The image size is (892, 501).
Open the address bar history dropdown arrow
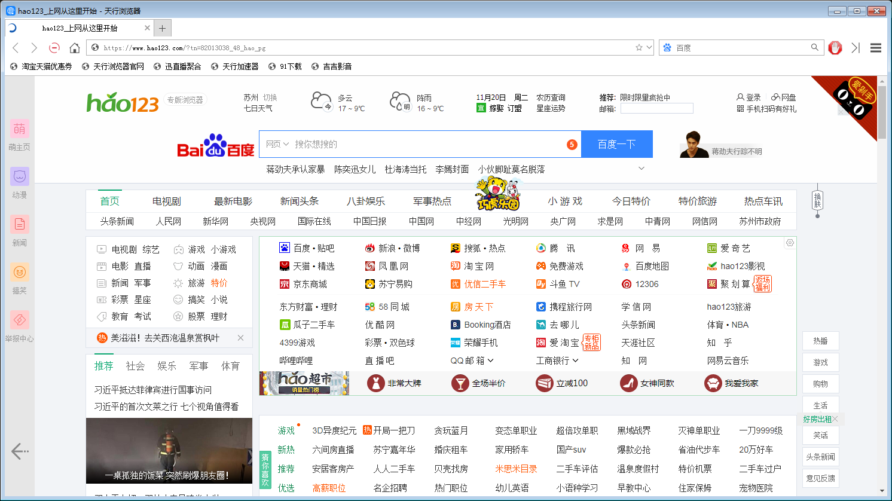point(649,48)
